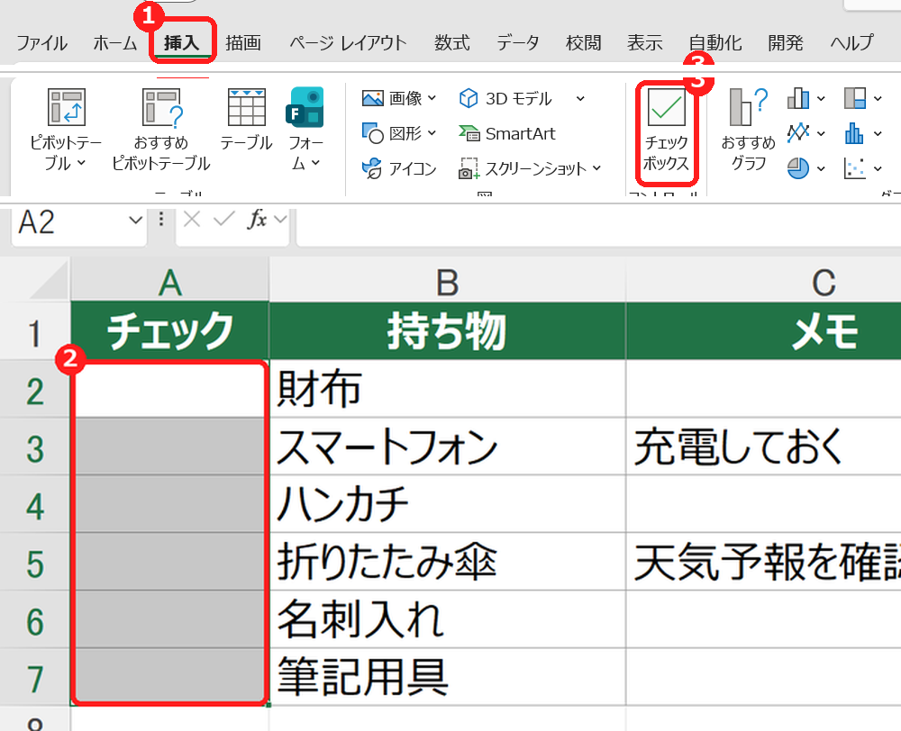The image size is (901, 731).
Task: Open the 描画 tab
Action: pyautogui.click(x=243, y=43)
